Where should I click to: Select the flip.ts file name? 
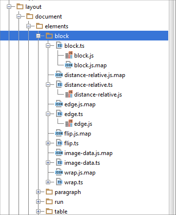click(x=71, y=143)
